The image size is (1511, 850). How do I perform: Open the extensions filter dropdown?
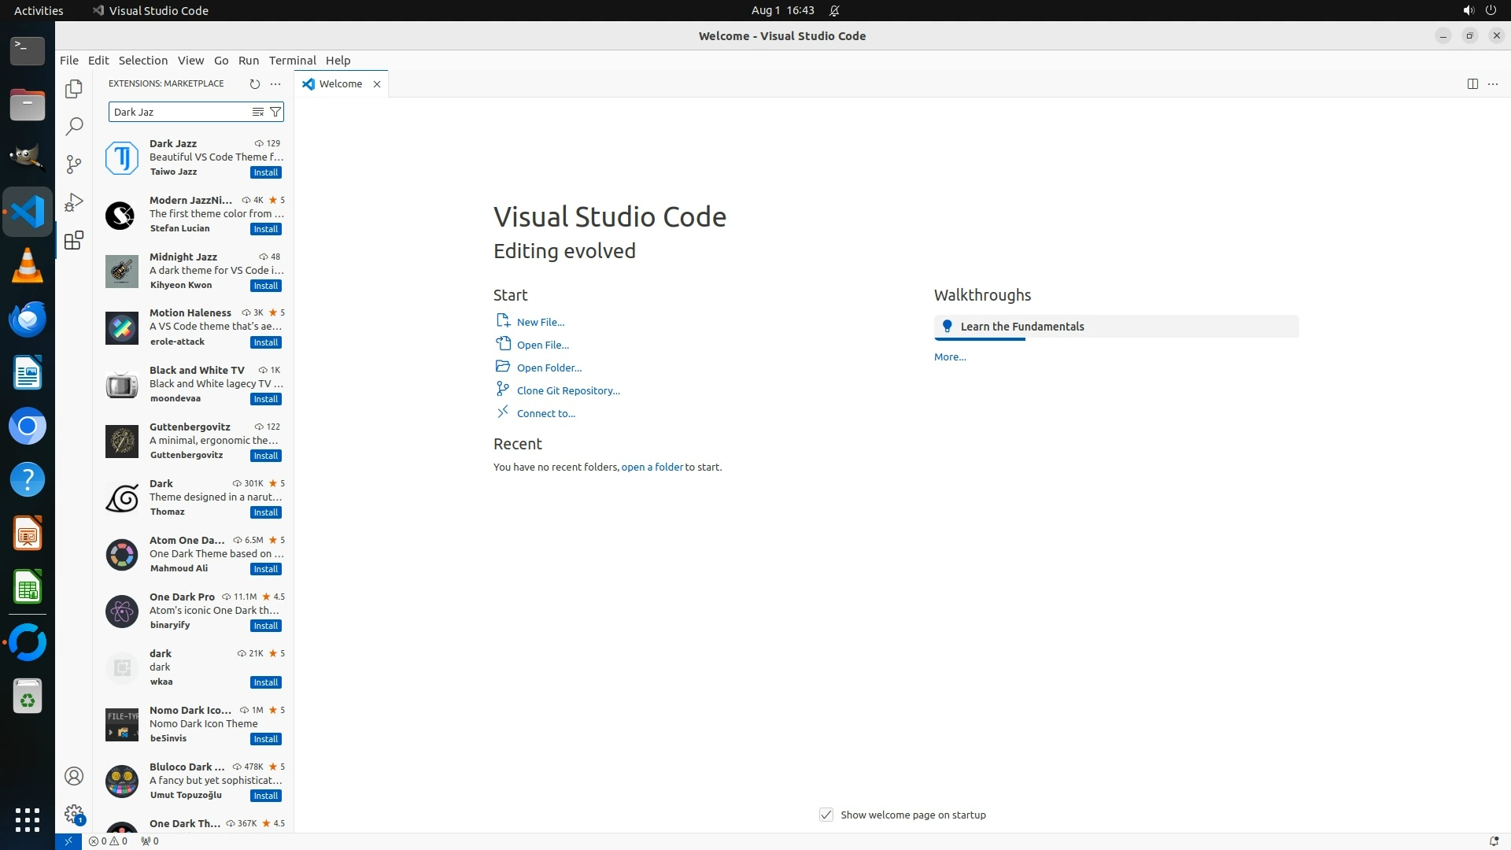pyautogui.click(x=275, y=112)
